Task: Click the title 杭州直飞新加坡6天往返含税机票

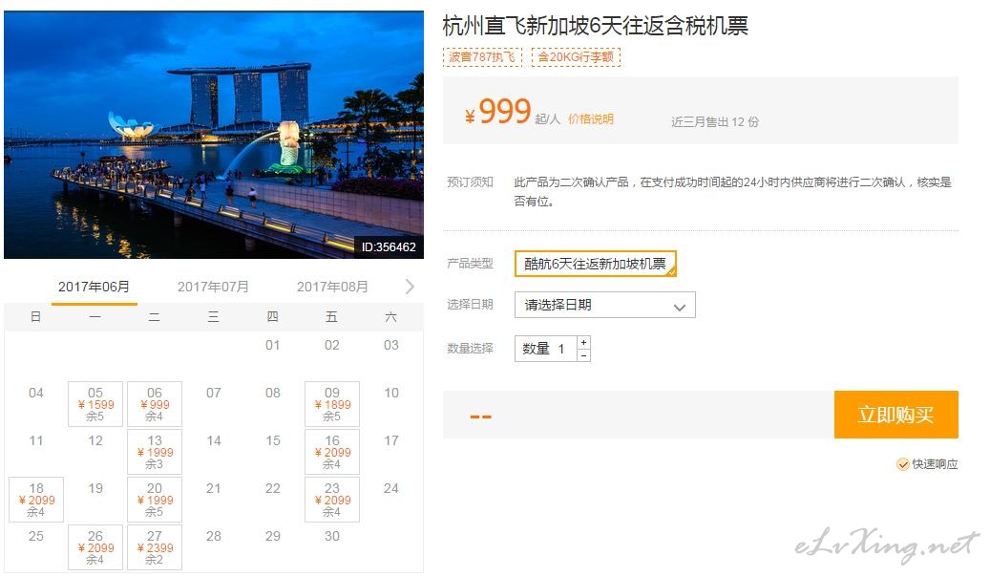Action: pos(596,26)
